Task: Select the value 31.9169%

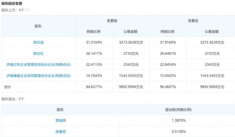Action: pyautogui.click(x=168, y=42)
